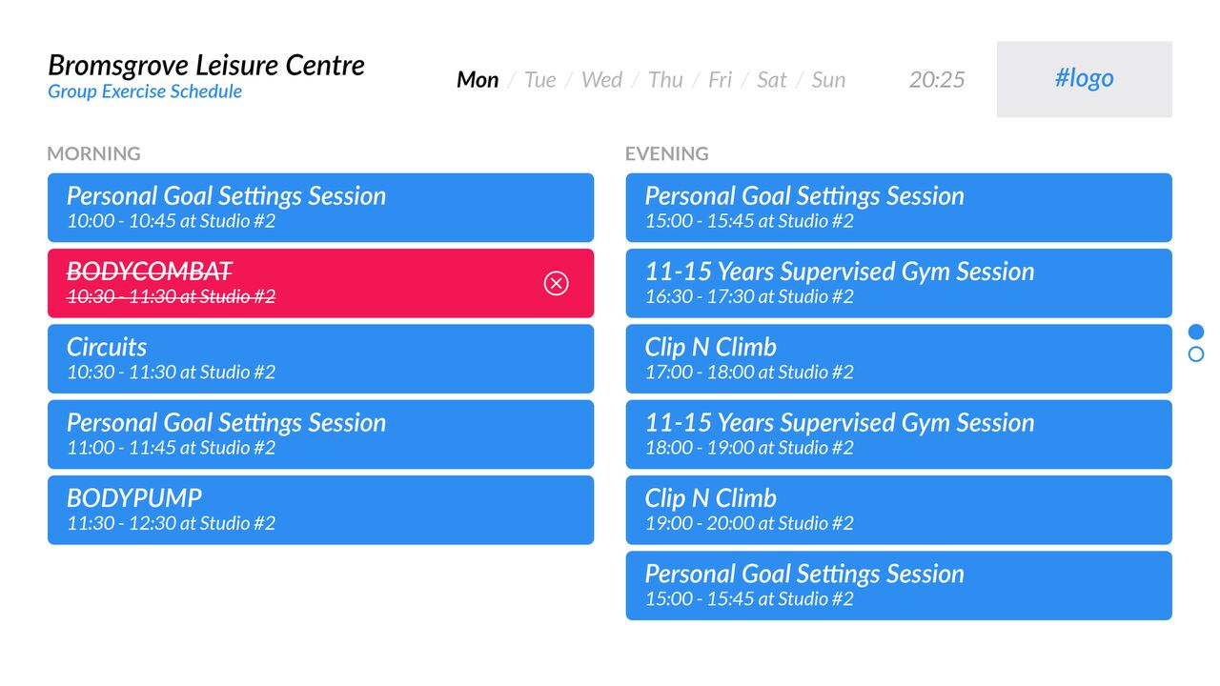Image resolution: width=1220 pixels, height=686 pixels.
Task: Click the #logo placeholder box
Action: (1085, 79)
